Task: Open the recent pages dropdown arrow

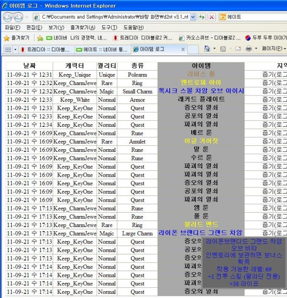Action: pyautogui.click(x=27, y=17)
